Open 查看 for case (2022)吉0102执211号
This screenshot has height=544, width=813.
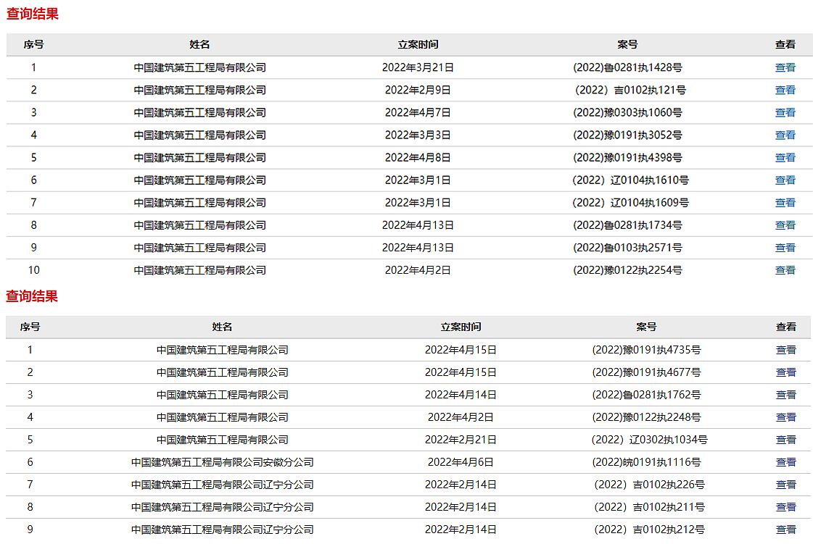pos(785,507)
